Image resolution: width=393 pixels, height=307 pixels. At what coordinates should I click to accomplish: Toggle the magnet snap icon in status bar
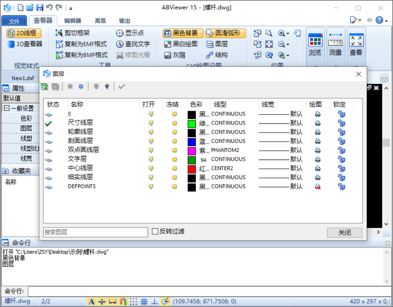(123, 301)
